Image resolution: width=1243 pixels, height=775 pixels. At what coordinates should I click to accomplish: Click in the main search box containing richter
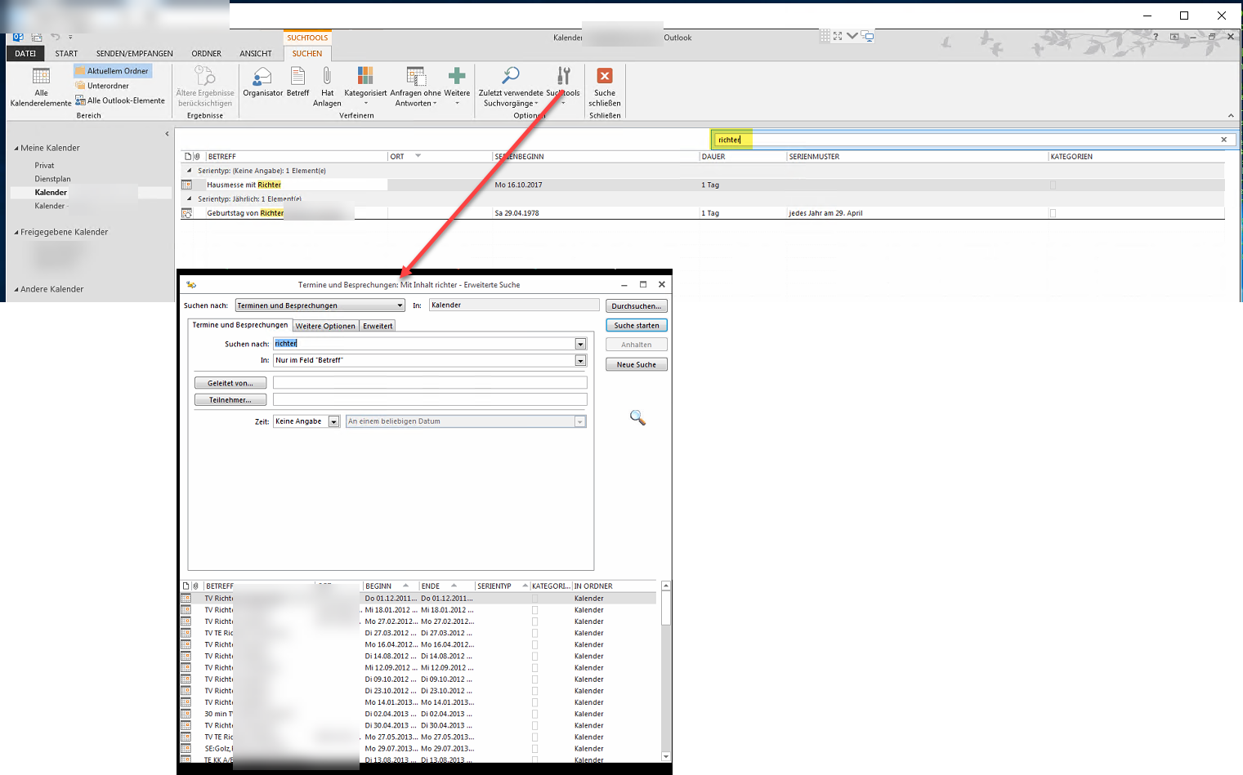point(967,140)
